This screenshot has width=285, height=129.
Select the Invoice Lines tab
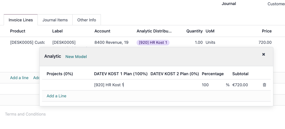coord(21,20)
